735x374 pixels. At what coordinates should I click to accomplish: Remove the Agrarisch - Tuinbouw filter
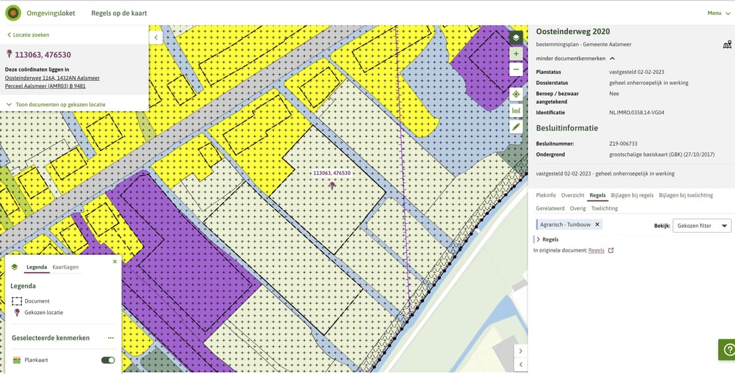597,224
